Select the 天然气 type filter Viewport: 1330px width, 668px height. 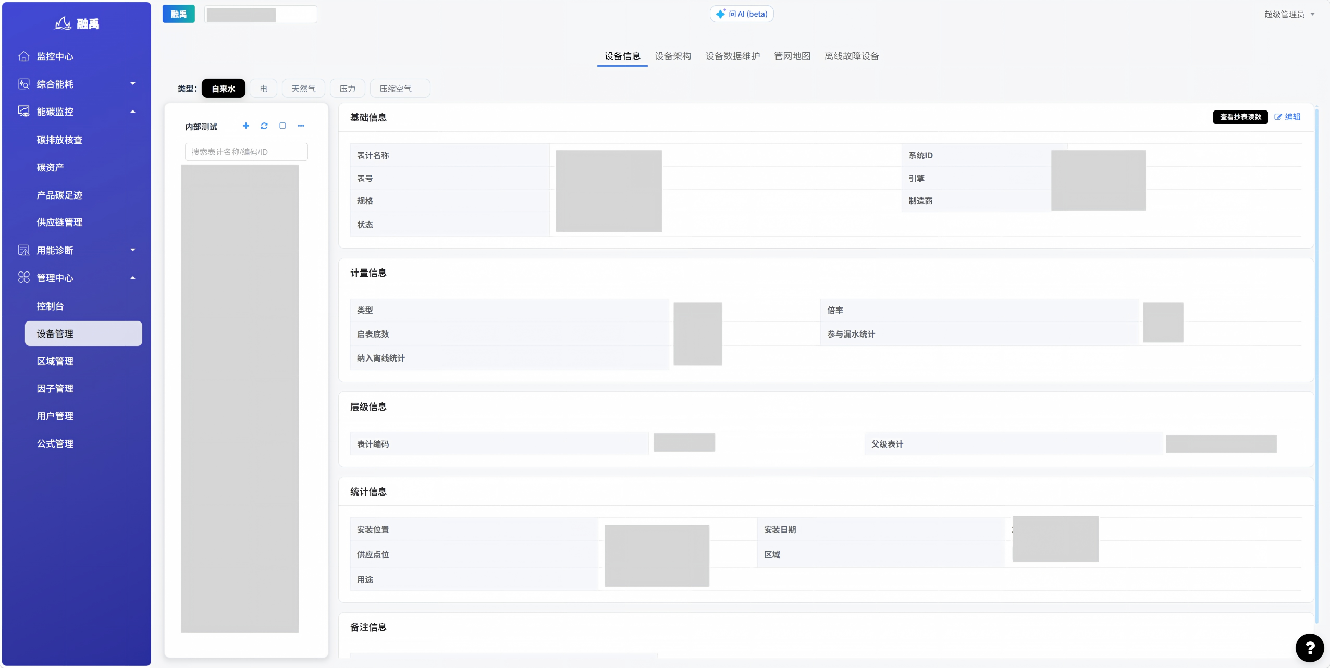pyautogui.click(x=303, y=89)
